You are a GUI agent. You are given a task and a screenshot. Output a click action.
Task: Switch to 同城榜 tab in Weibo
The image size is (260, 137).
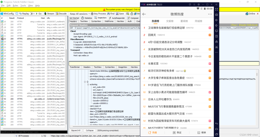pyautogui.click(x=199, y=21)
